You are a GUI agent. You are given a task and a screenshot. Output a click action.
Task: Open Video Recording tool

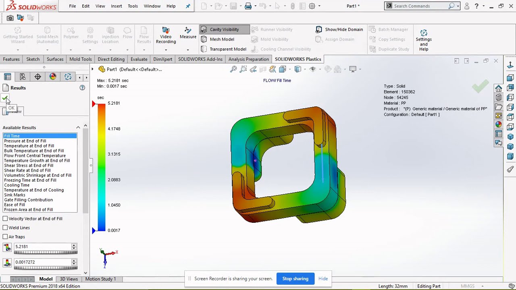tap(166, 35)
